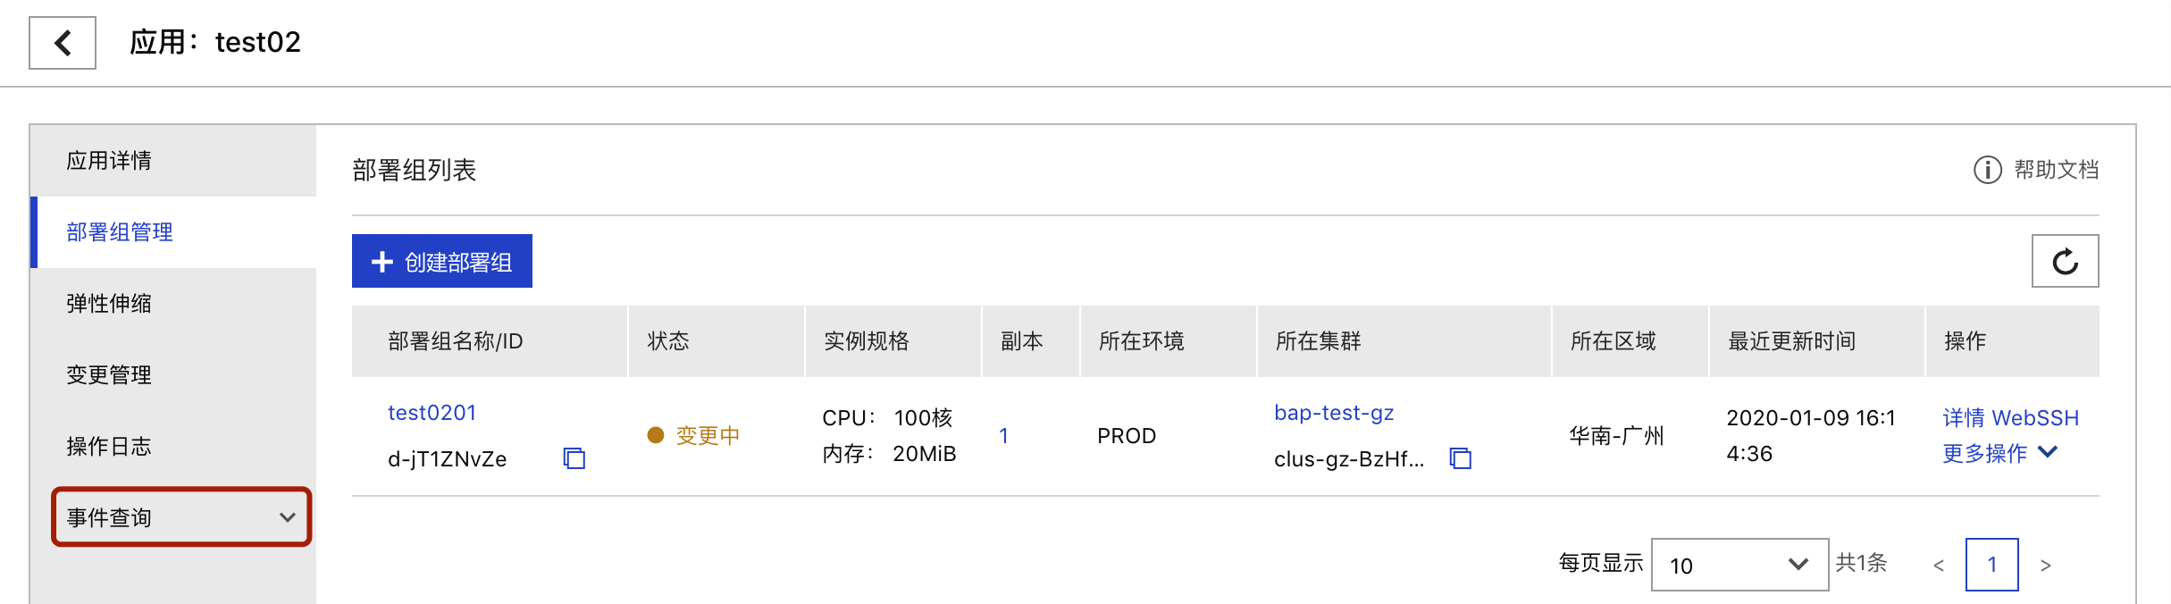Click the refresh list icon
The image size is (2171, 604).
click(x=2065, y=261)
